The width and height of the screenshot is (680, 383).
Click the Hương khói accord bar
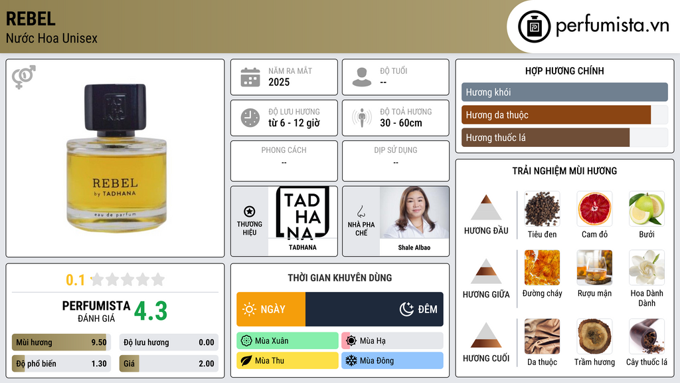tap(564, 92)
